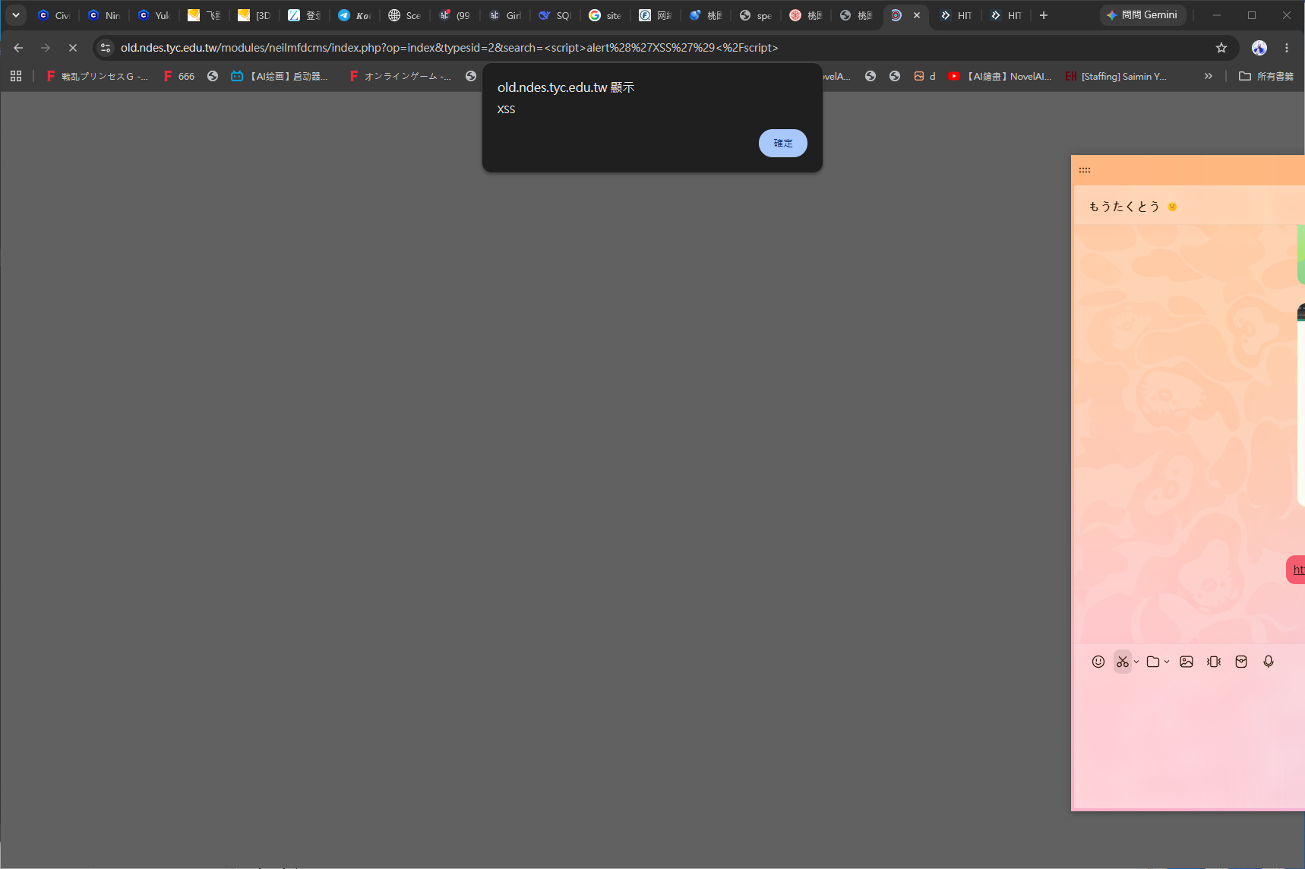Switch to the SQL tab

click(x=555, y=15)
